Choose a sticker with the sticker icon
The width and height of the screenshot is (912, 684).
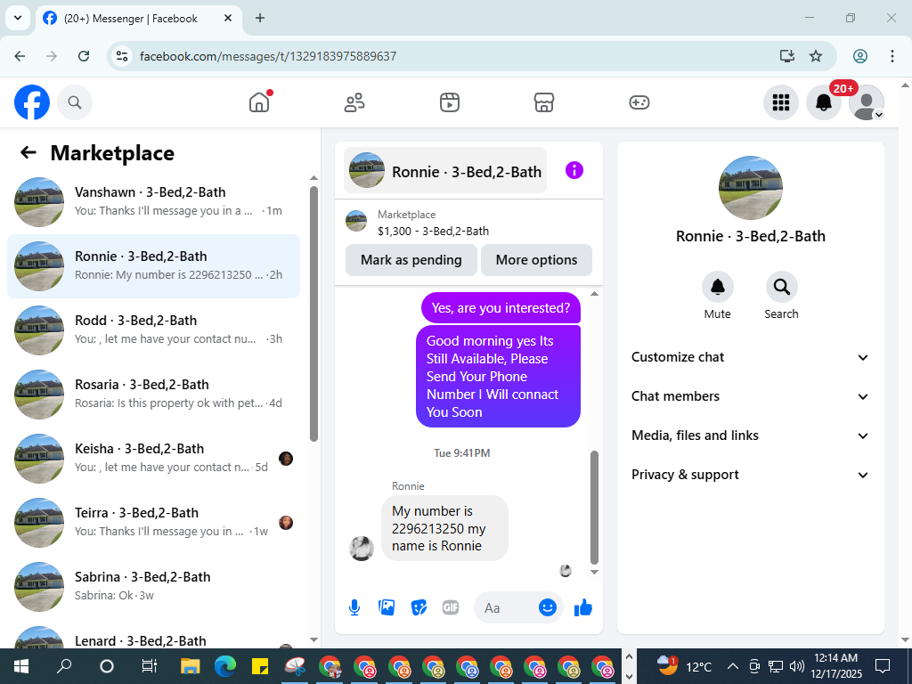coord(419,607)
